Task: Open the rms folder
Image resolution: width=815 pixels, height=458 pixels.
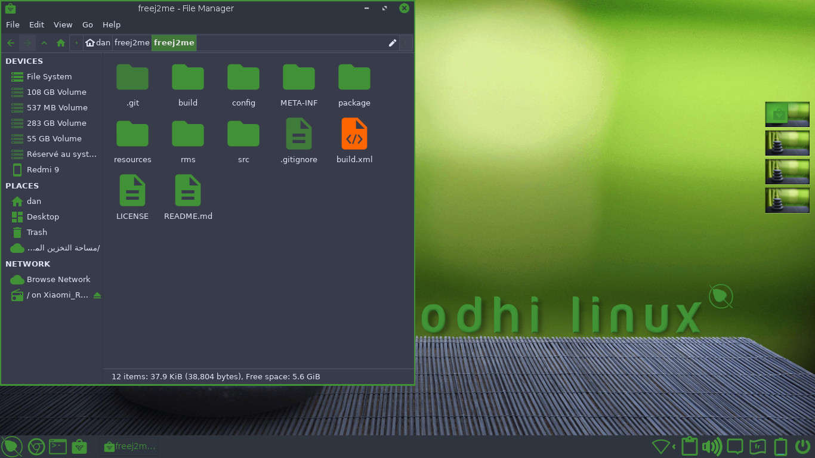Action: tap(188, 142)
